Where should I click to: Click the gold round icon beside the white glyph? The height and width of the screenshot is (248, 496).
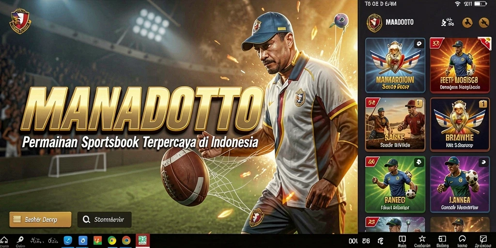(x=467, y=22)
